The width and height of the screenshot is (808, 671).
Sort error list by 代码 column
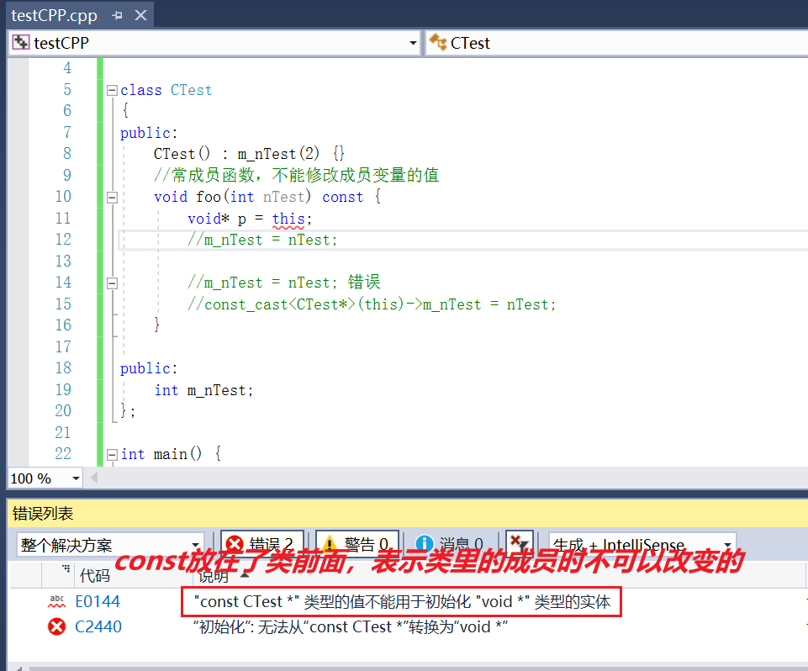coord(95,575)
